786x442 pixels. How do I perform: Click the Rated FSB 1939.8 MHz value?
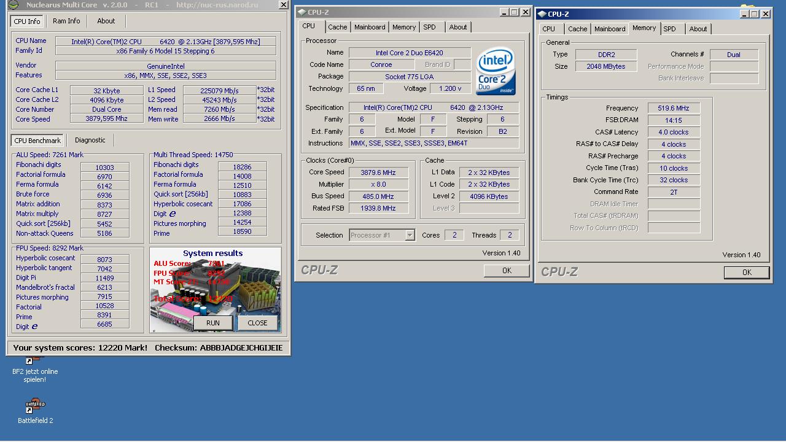pyautogui.click(x=378, y=208)
